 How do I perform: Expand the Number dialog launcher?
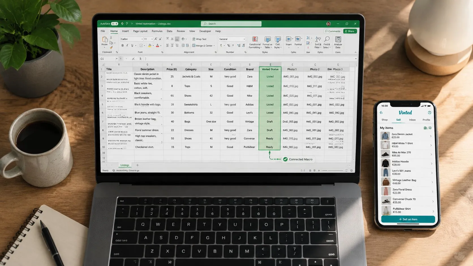point(245,52)
